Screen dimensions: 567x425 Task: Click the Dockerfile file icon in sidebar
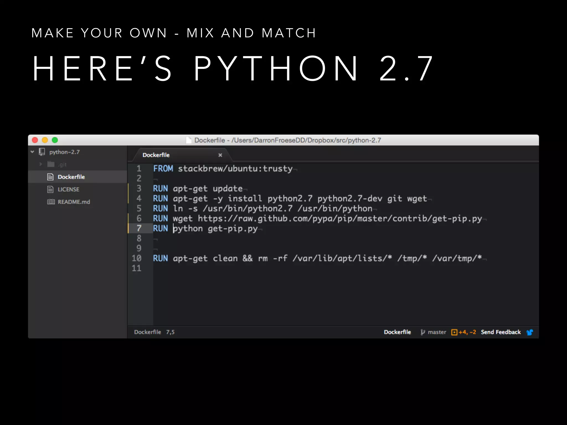coord(50,177)
